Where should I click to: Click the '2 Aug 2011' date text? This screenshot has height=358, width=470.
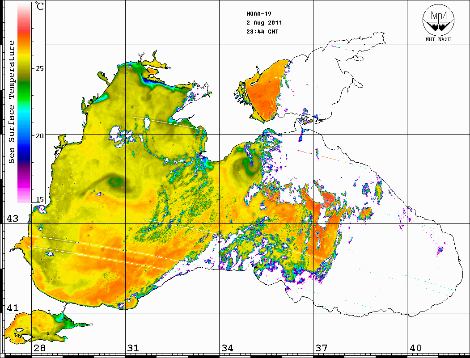click(264, 23)
